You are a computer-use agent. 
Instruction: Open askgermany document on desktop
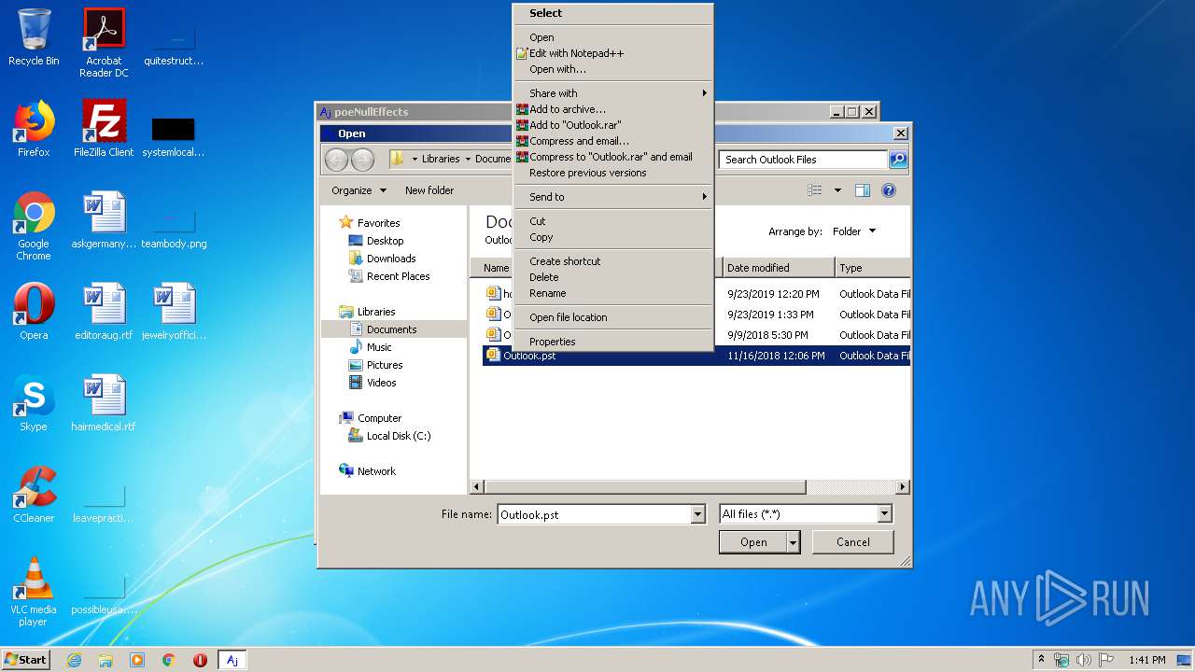tap(104, 220)
